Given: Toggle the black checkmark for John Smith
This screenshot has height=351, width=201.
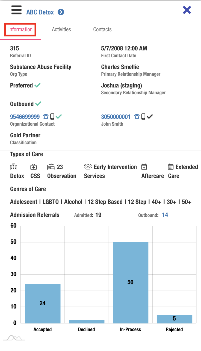Looking at the screenshot, I should pyautogui.click(x=150, y=117).
